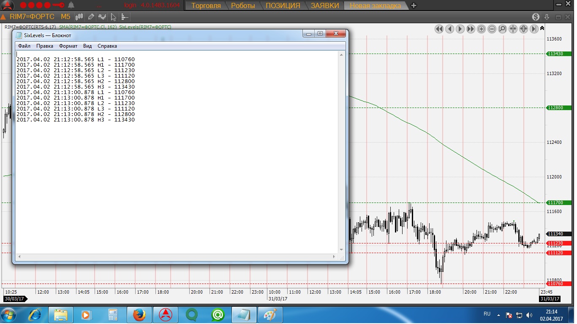
Task: Open the RIM7=ФОРТС instrument selector
Action: [x=32, y=17]
